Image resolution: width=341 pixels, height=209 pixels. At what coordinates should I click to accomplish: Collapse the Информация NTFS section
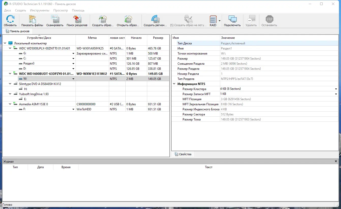click(174, 84)
